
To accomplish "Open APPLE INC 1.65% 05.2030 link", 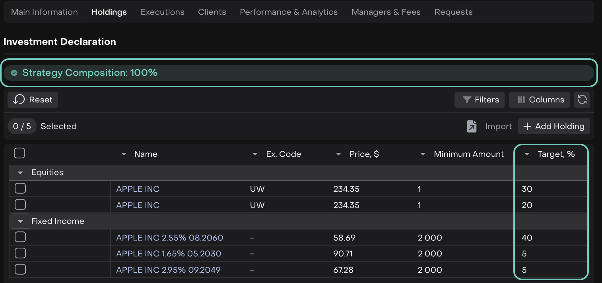I will pyautogui.click(x=169, y=254).
